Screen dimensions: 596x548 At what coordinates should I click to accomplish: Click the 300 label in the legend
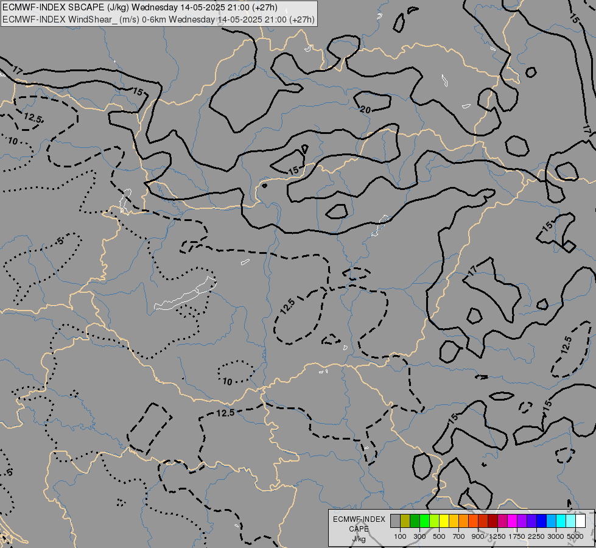tap(419, 536)
